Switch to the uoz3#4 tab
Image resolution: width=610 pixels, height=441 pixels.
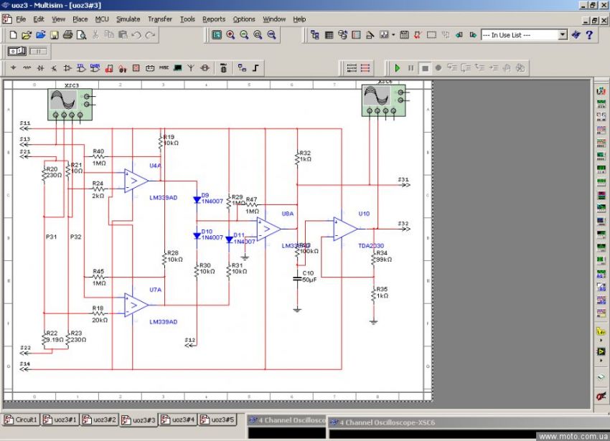click(178, 419)
